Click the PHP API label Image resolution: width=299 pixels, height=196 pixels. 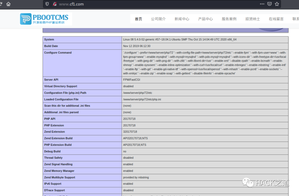tap(50, 119)
